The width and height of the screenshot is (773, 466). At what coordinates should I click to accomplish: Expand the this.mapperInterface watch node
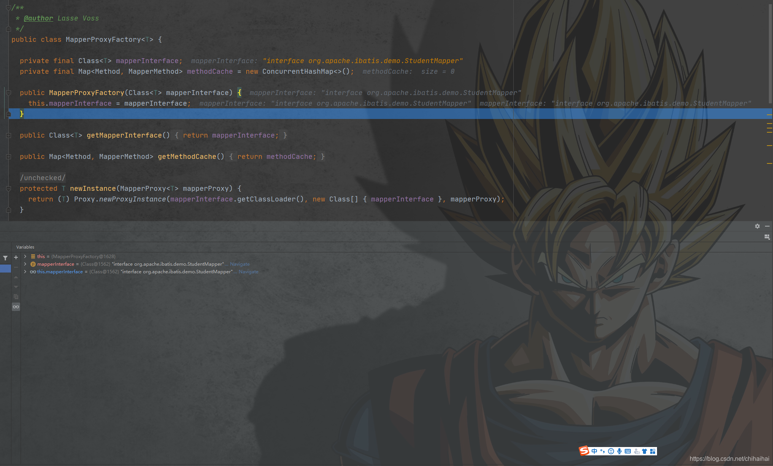(x=25, y=272)
